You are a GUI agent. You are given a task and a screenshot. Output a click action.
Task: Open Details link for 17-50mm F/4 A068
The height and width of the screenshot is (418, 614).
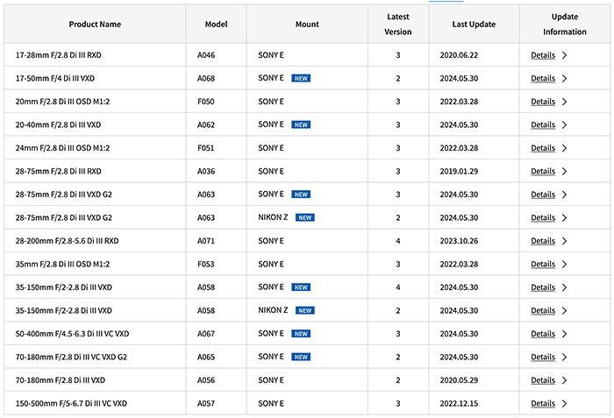543,78
